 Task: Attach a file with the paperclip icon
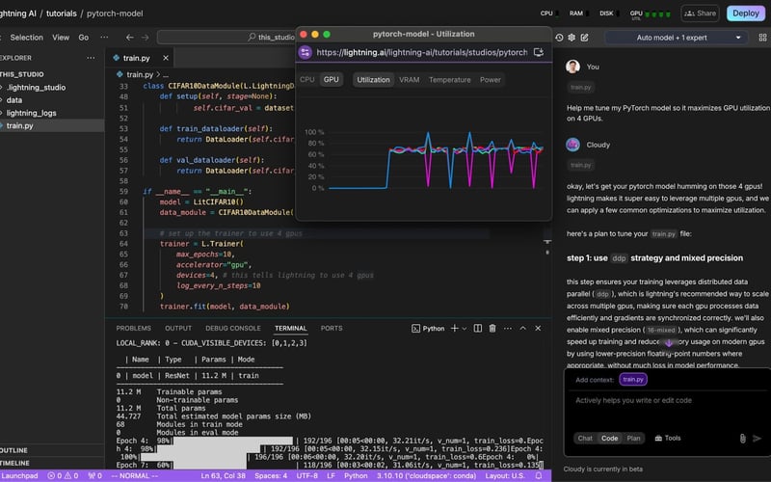742,439
